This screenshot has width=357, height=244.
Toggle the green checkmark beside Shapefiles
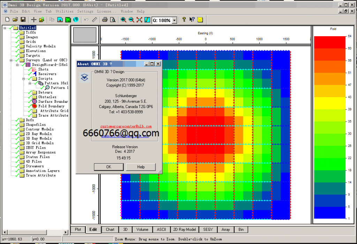[17, 124]
